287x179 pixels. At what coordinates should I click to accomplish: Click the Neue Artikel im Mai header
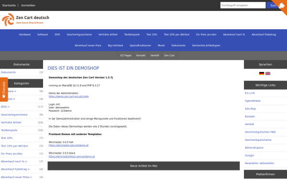pos(143,166)
